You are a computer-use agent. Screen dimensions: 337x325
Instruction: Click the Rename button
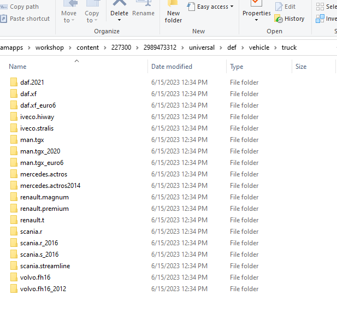[x=143, y=9]
